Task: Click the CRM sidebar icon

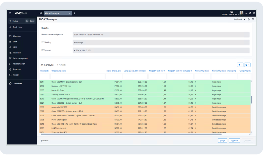Action: 11,42
